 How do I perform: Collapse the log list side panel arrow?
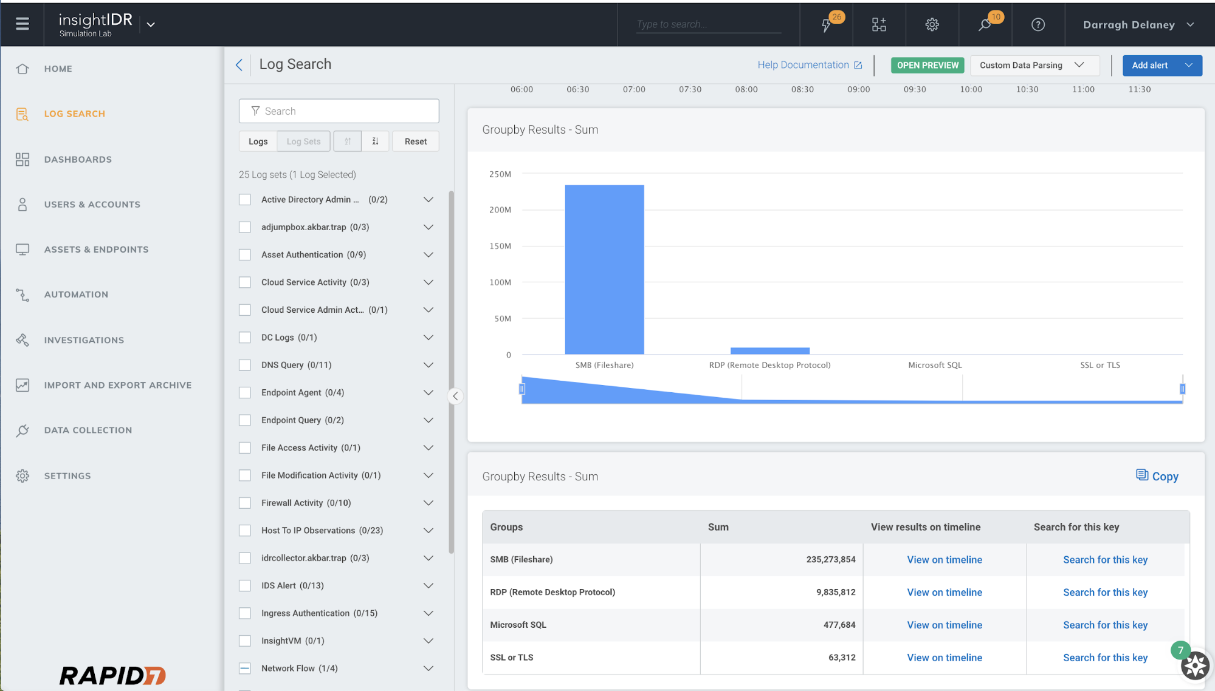click(455, 396)
